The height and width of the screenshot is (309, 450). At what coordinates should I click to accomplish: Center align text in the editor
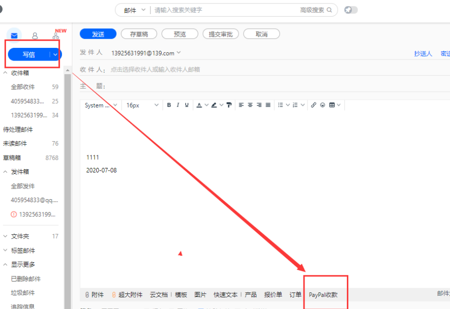pyautogui.click(x=250, y=105)
